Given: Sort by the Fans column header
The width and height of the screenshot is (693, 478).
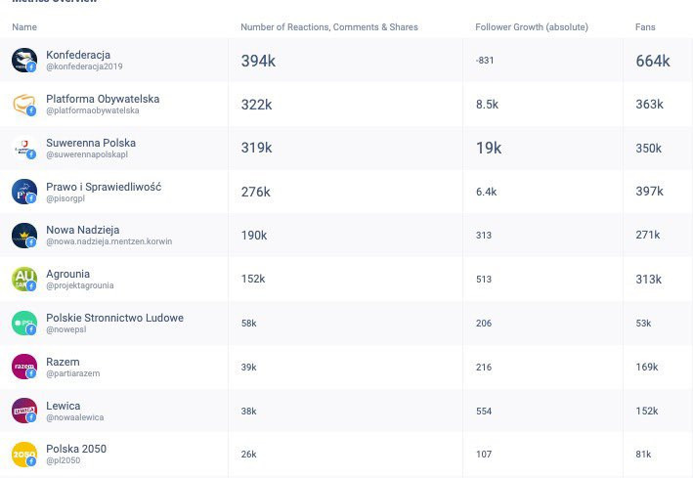Looking at the screenshot, I should pos(645,27).
